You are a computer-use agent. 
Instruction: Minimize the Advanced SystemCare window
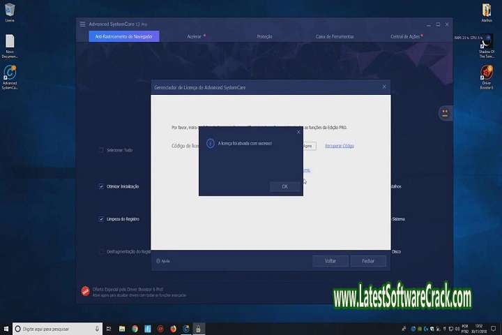click(429, 24)
